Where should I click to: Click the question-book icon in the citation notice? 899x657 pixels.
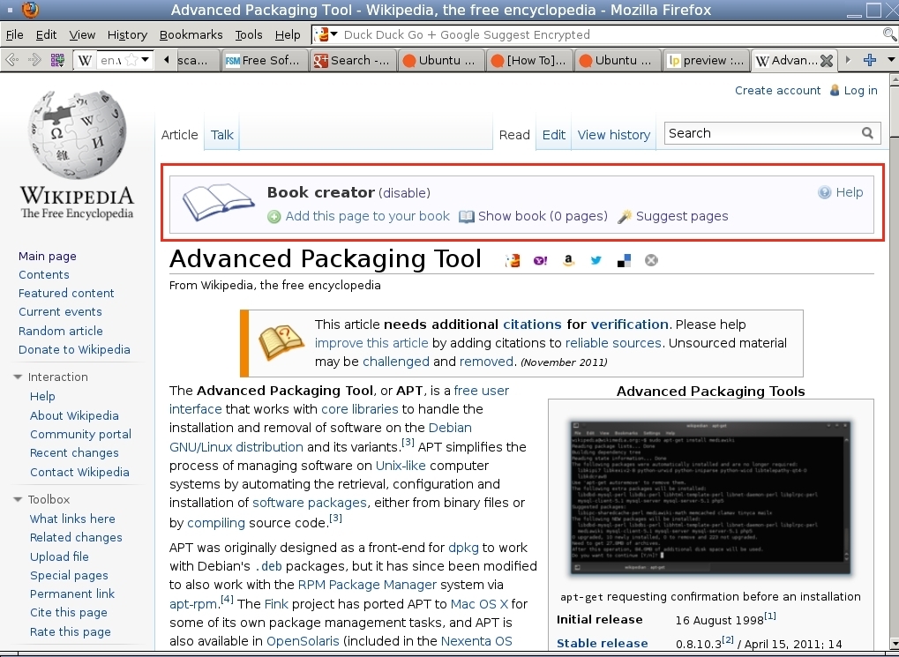click(281, 342)
